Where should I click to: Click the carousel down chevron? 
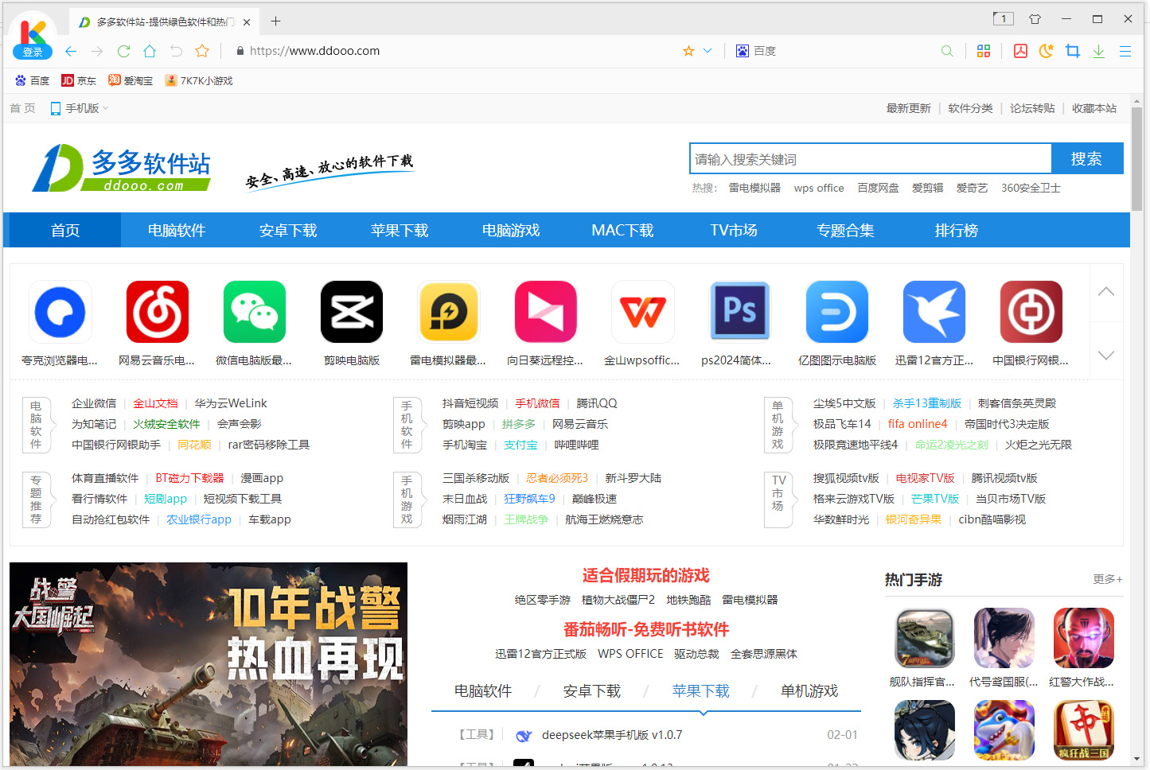[1105, 355]
